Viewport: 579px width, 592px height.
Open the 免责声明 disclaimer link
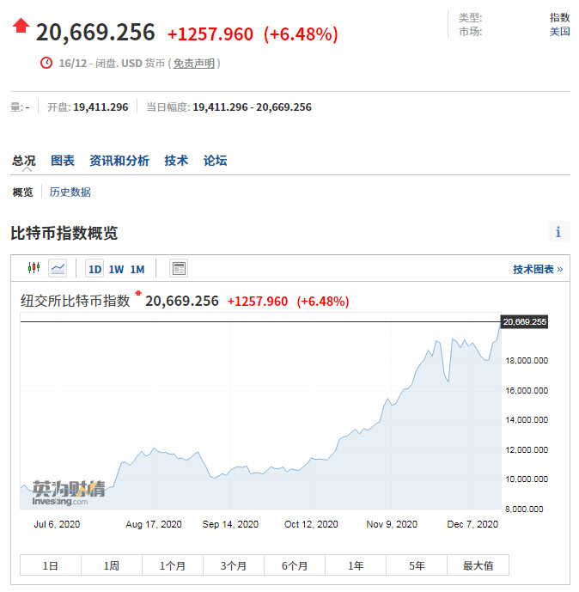pyautogui.click(x=194, y=63)
